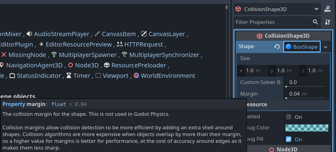Click the WorldEnvironment globe icon
The image size is (336, 152).
point(136,76)
